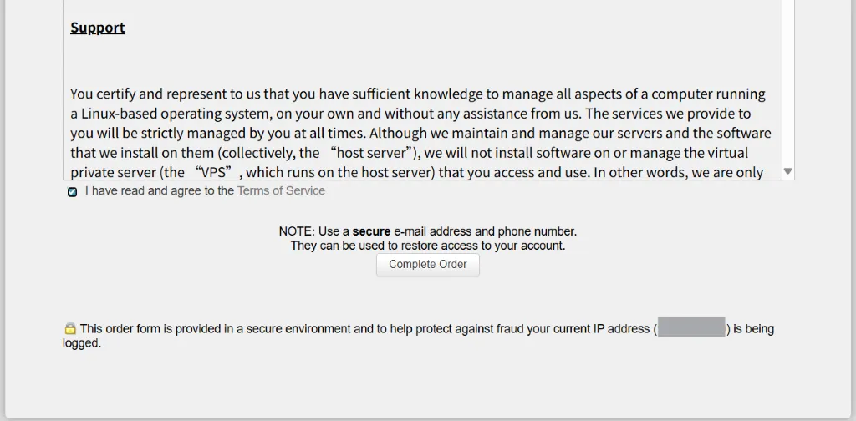Open the Terms of Service link
Image resolution: width=856 pixels, height=421 pixels.
pos(281,190)
